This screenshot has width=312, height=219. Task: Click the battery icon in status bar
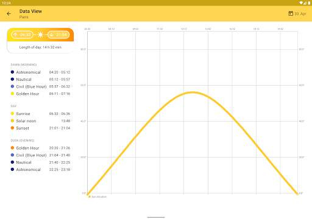coord(309,3)
